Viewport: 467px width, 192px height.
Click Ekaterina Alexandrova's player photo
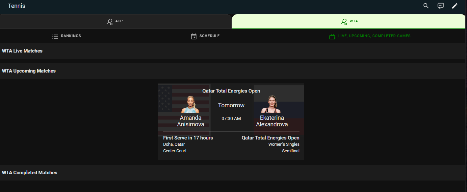[271, 104]
